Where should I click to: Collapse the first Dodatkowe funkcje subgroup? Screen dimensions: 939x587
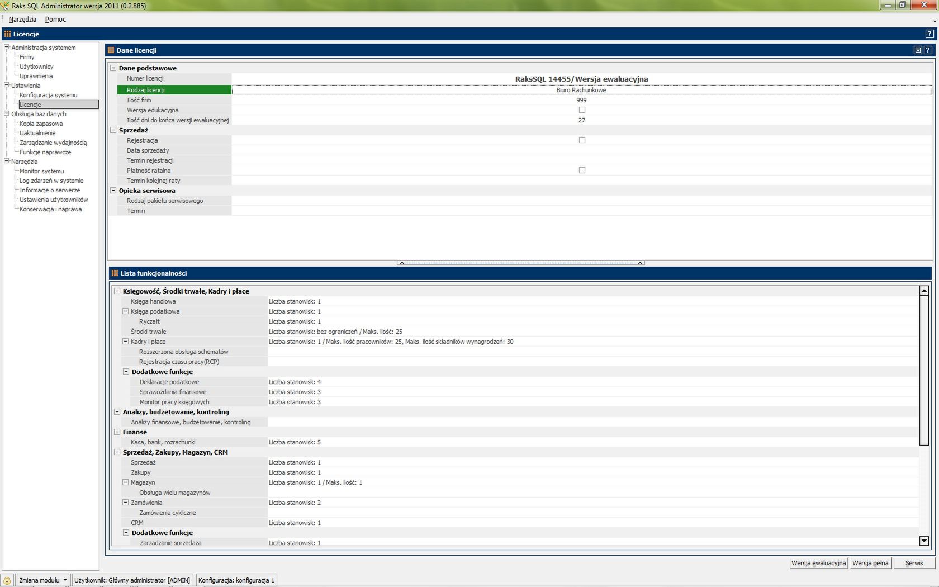(126, 372)
